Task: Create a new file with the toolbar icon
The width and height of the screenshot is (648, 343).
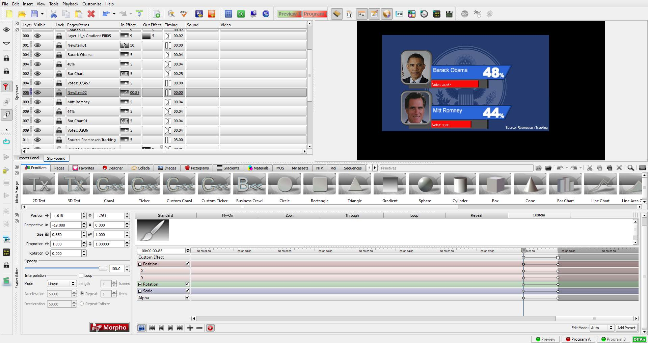Action: (9, 14)
